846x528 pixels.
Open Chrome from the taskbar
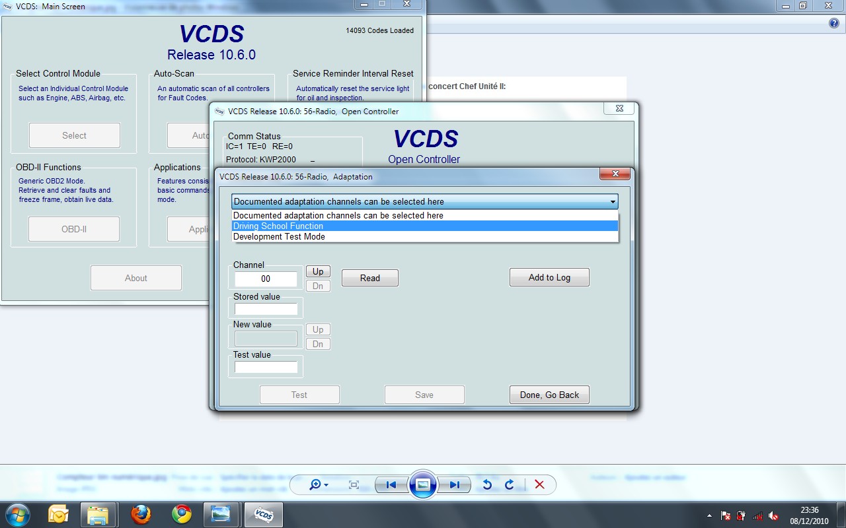(182, 514)
